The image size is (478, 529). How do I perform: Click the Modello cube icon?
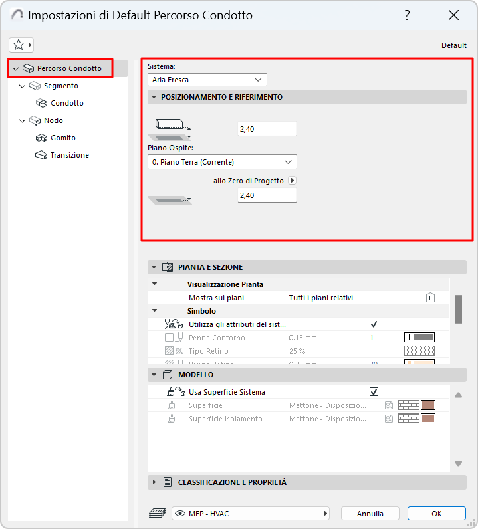(168, 375)
